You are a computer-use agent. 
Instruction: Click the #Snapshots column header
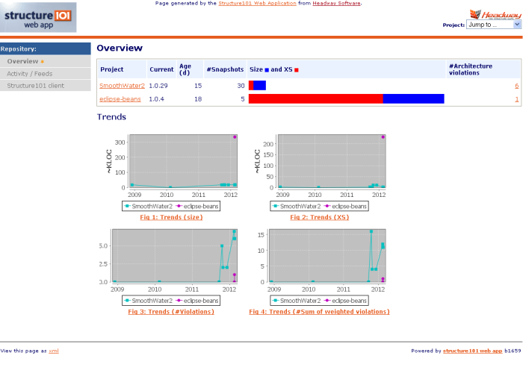coord(225,69)
